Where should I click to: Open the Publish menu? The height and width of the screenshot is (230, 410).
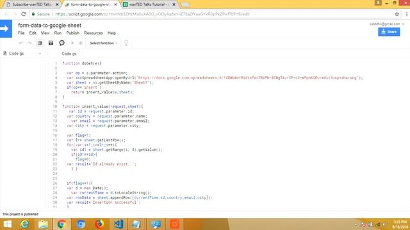[x=72, y=33]
